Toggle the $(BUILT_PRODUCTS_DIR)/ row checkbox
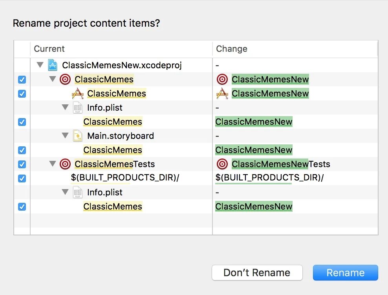The width and height of the screenshot is (388, 295). pyautogui.click(x=22, y=178)
